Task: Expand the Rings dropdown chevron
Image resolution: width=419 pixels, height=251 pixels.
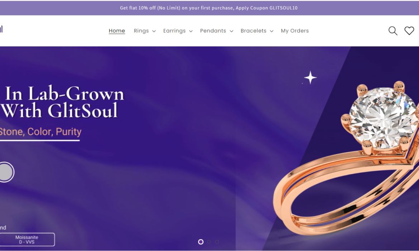Action: pyautogui.click(x=154, y=31)
